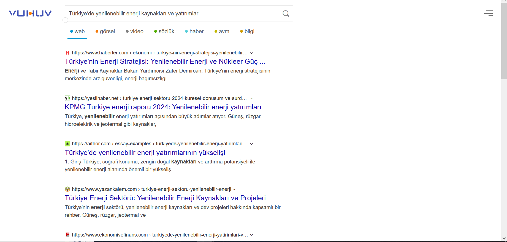The height and width of the screenshot is (242, 507).
Task: Click the snippet starting "1. Giriş Türkiye"
Action: pos(160,165)
